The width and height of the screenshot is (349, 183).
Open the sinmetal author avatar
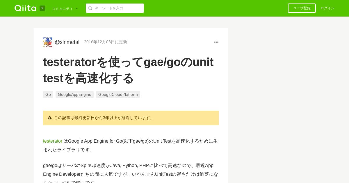click(48, 42)
